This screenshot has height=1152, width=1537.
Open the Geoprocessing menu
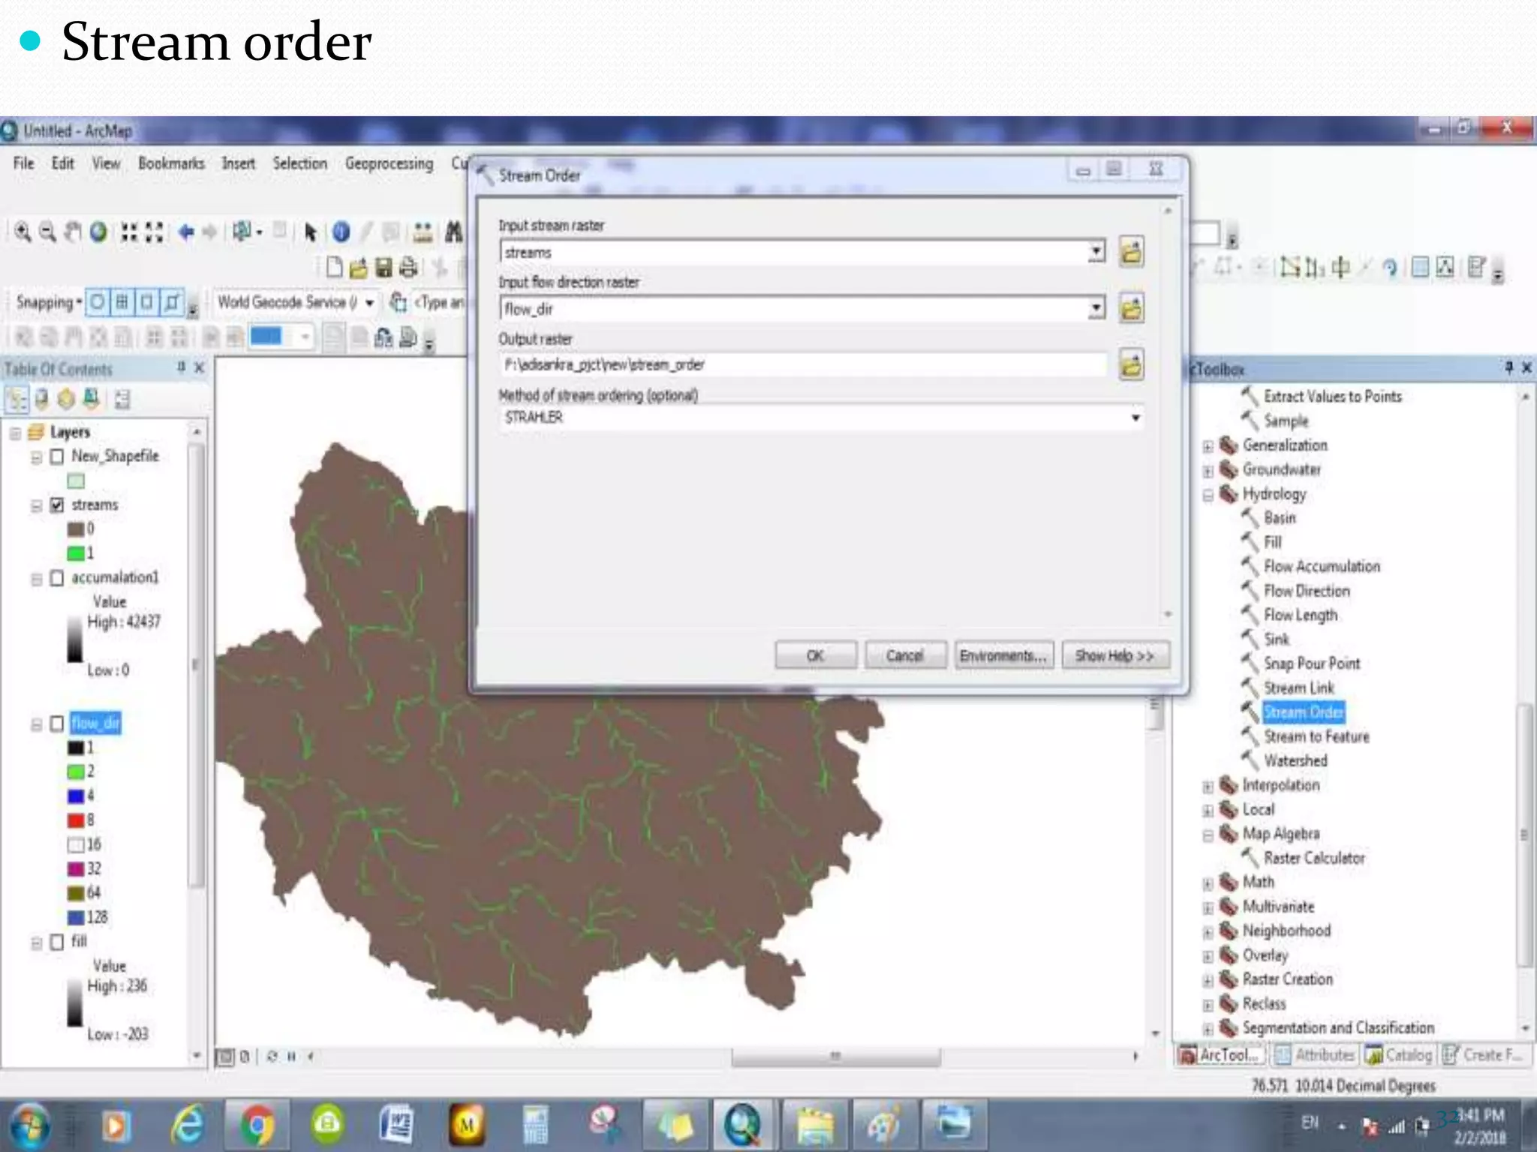click(389, 163)
